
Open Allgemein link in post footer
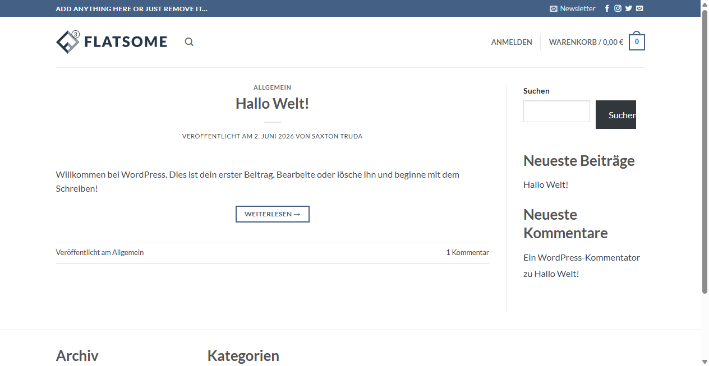tap(128, 252)
